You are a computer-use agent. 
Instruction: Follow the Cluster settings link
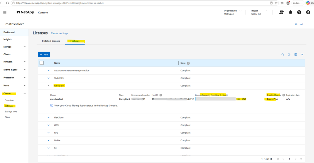point(59,33)
